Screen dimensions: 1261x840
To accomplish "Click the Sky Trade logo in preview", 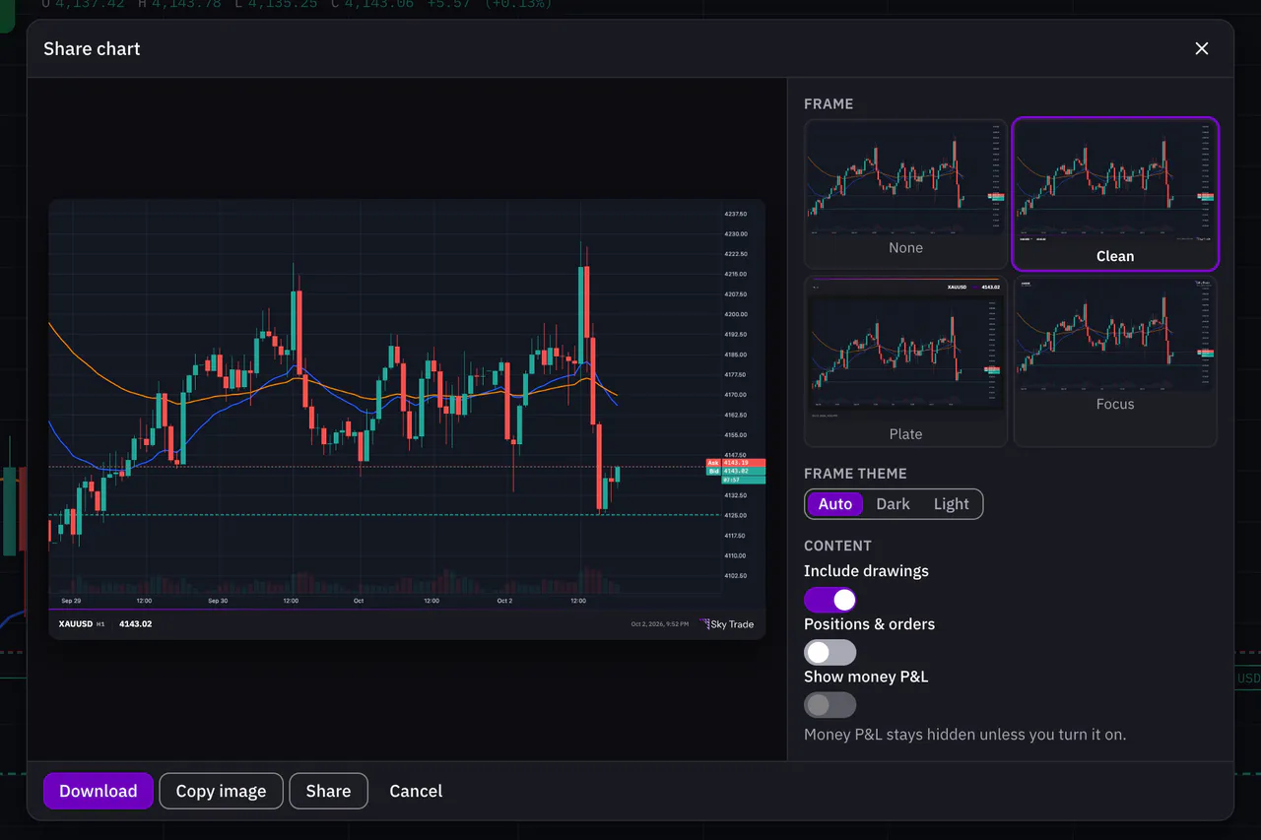I will coord(726,624).
